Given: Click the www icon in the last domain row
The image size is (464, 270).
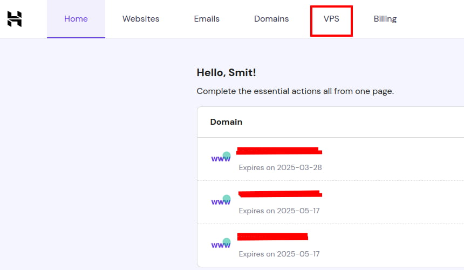Looking at the screenshot, I should click(221, 245).
